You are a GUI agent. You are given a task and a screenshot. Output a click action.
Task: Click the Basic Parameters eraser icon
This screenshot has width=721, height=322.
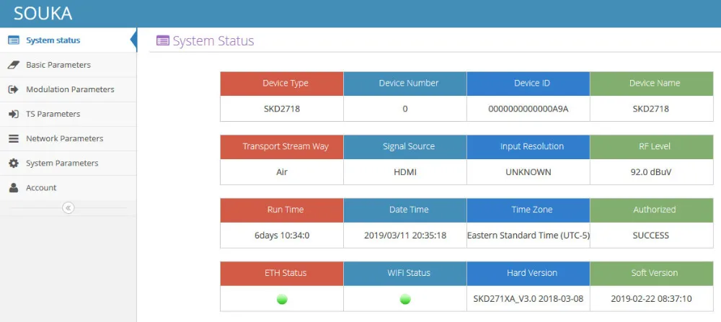pos(14,65)
